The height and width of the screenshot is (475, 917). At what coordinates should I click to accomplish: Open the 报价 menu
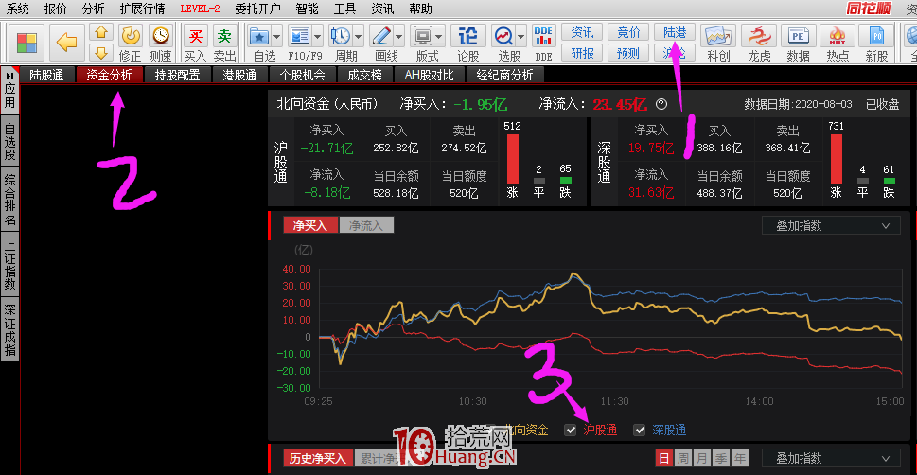(55, 9)
